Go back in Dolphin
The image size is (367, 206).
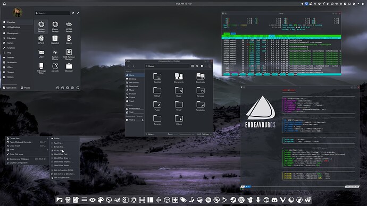[x=128, y=66]
